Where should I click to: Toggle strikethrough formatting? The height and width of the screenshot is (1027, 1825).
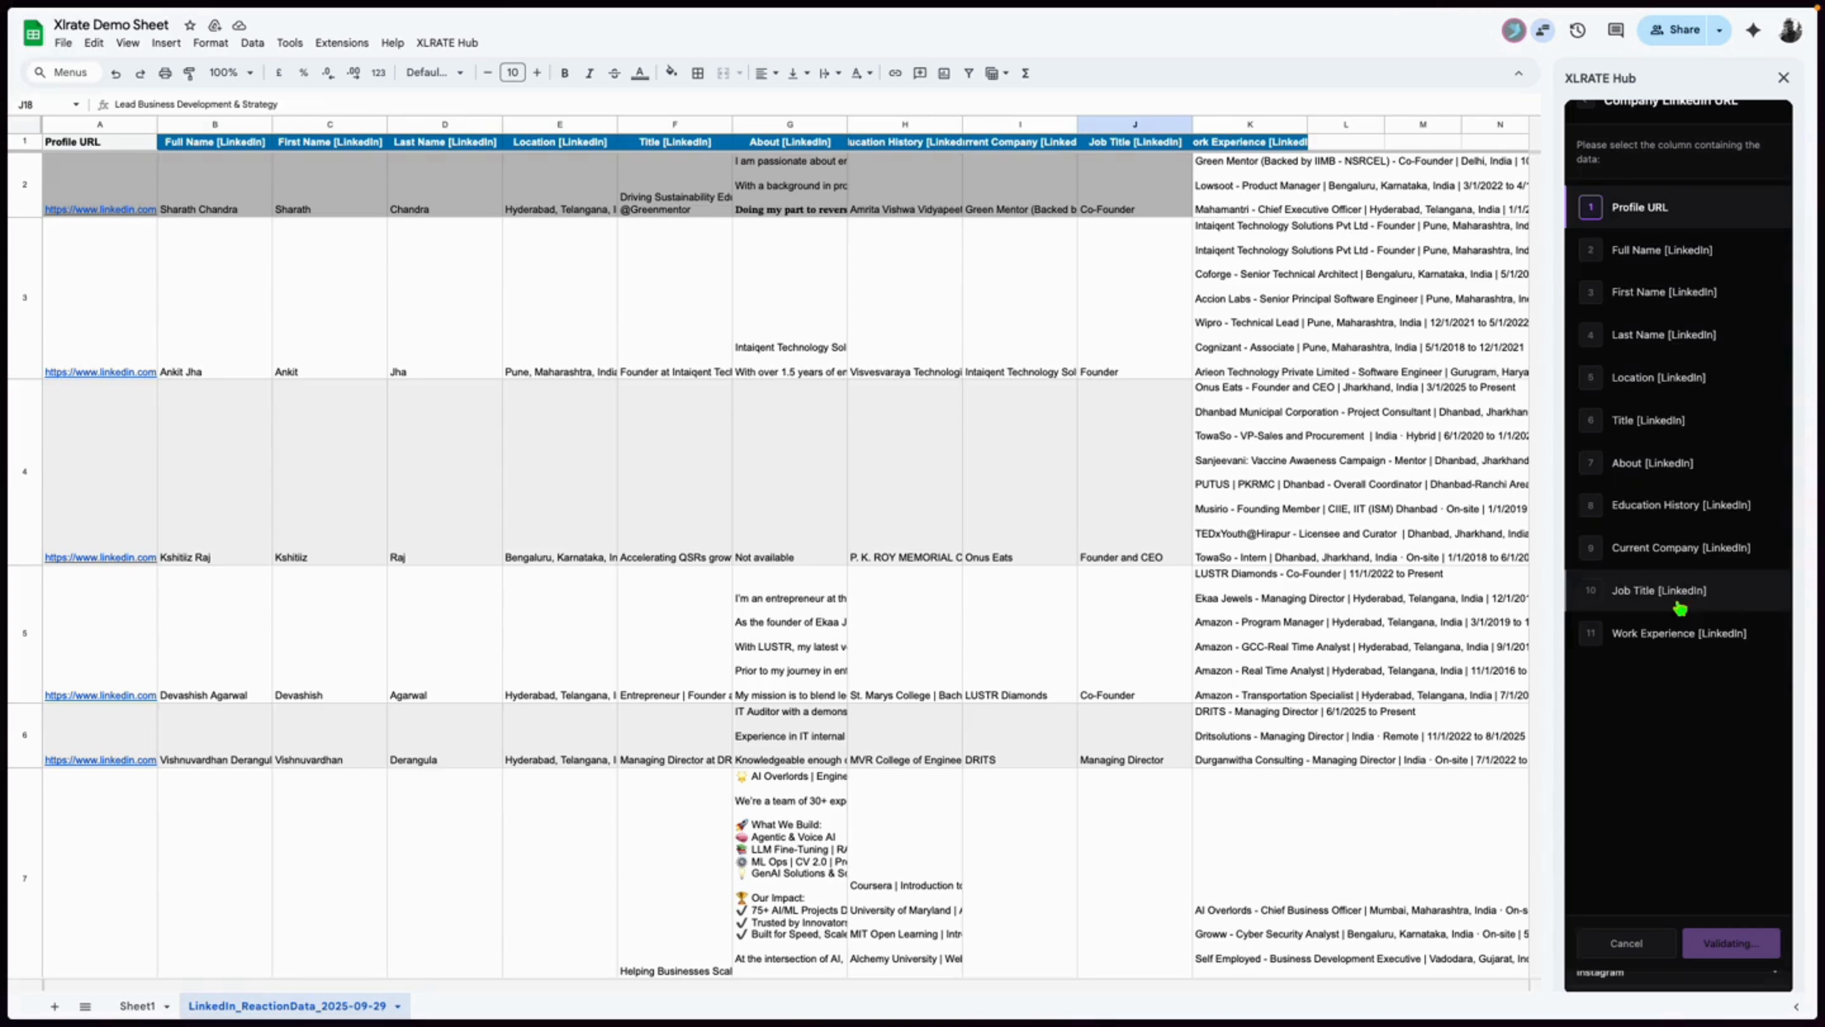point(614,73)
